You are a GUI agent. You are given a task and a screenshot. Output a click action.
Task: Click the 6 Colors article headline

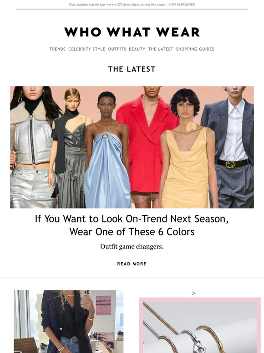coord(132,225)
